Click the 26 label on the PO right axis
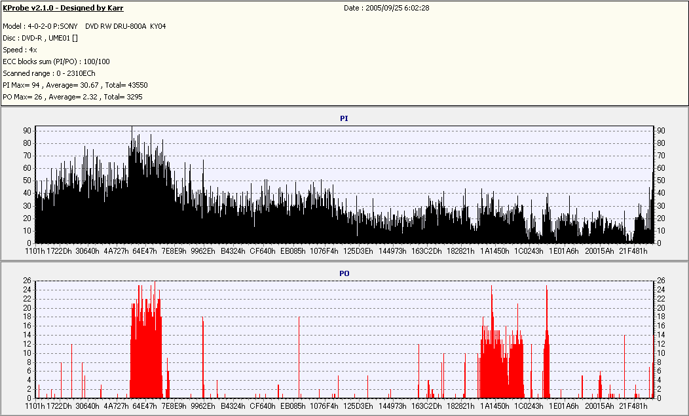The height and width of the screenshot is (416, 689). [x=661, y=281]
